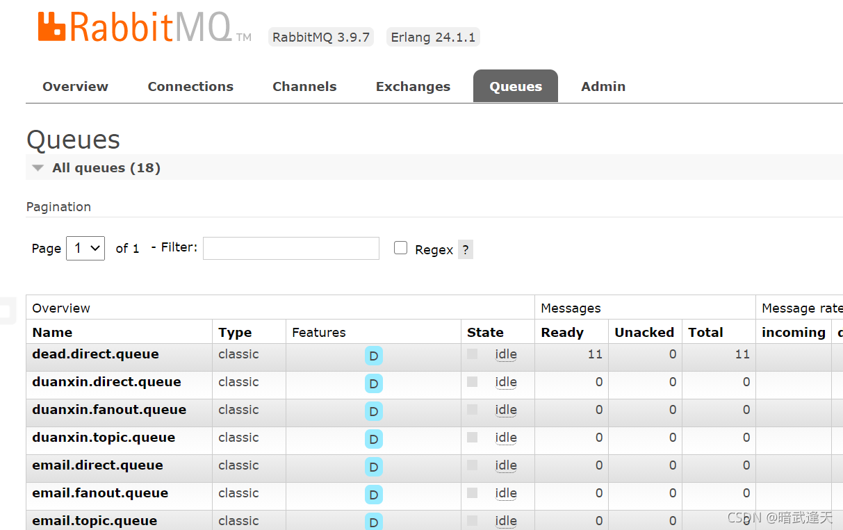843x530 pixels.
Task: Go to the Channels tab
Action: 304,87
